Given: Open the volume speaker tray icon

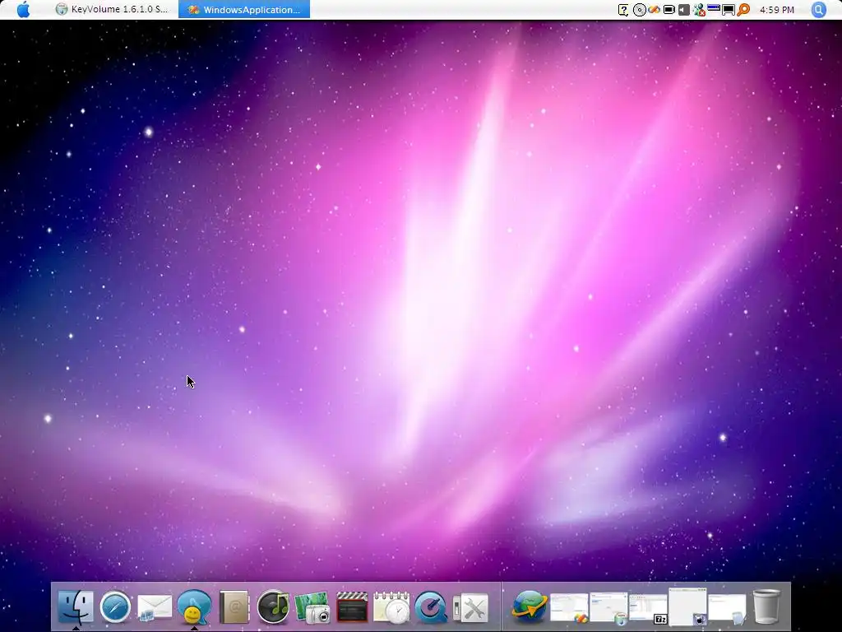Looking at the screenshot, I should [683, 10].
